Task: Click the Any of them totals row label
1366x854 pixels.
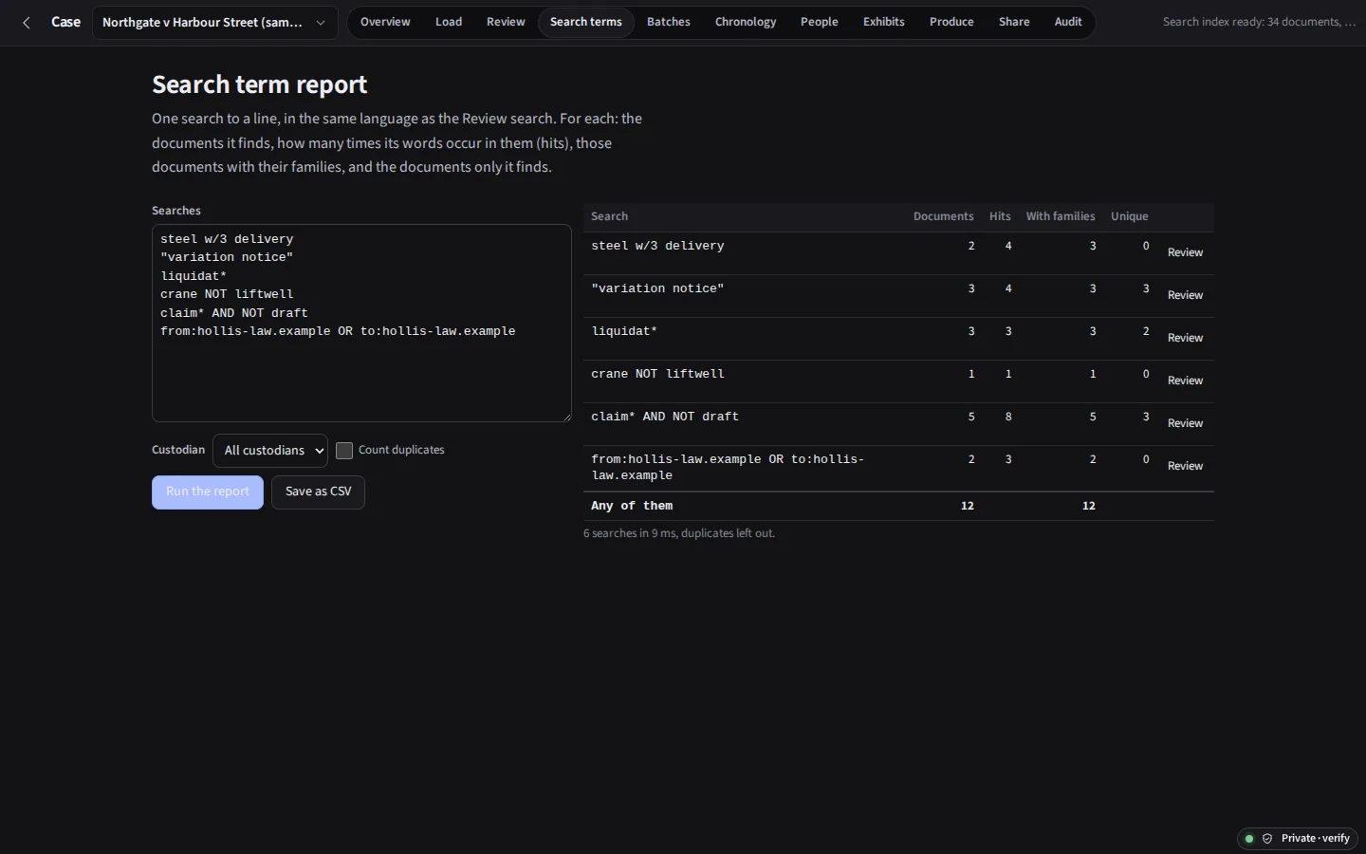Action: (632, 506)
